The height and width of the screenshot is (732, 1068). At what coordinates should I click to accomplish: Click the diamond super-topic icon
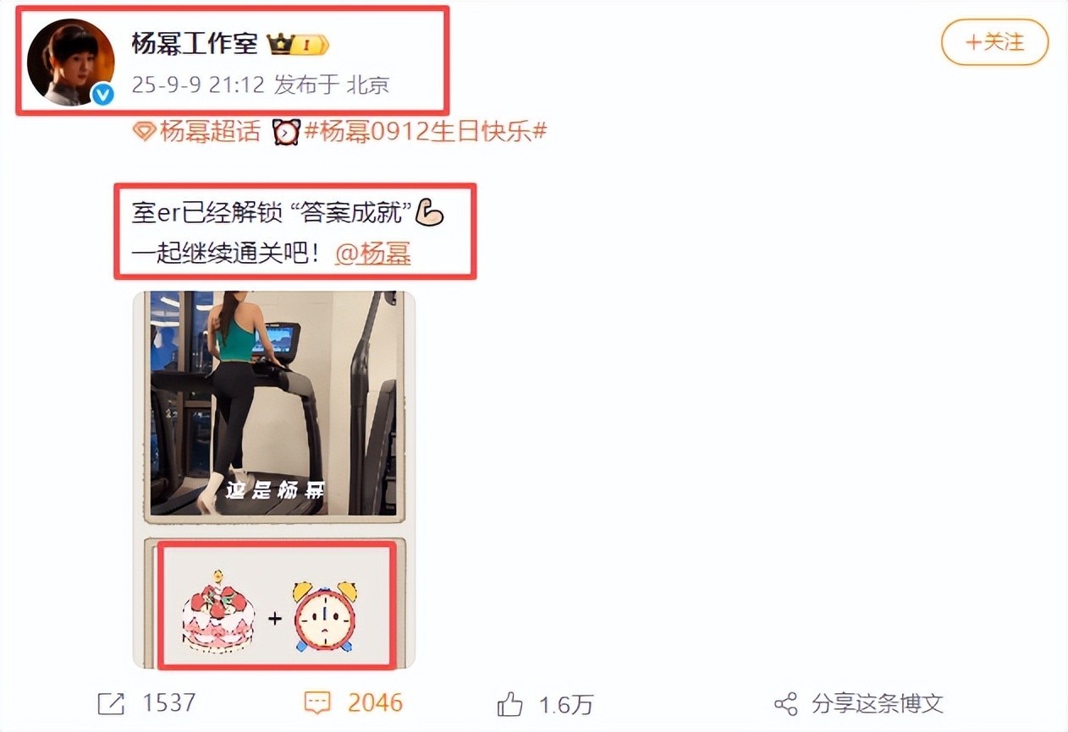tap(145, 132)
